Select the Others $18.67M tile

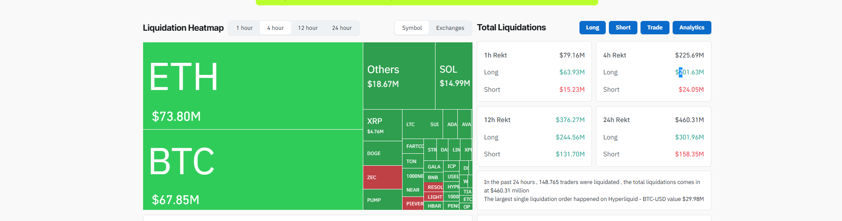click(398, 76)
